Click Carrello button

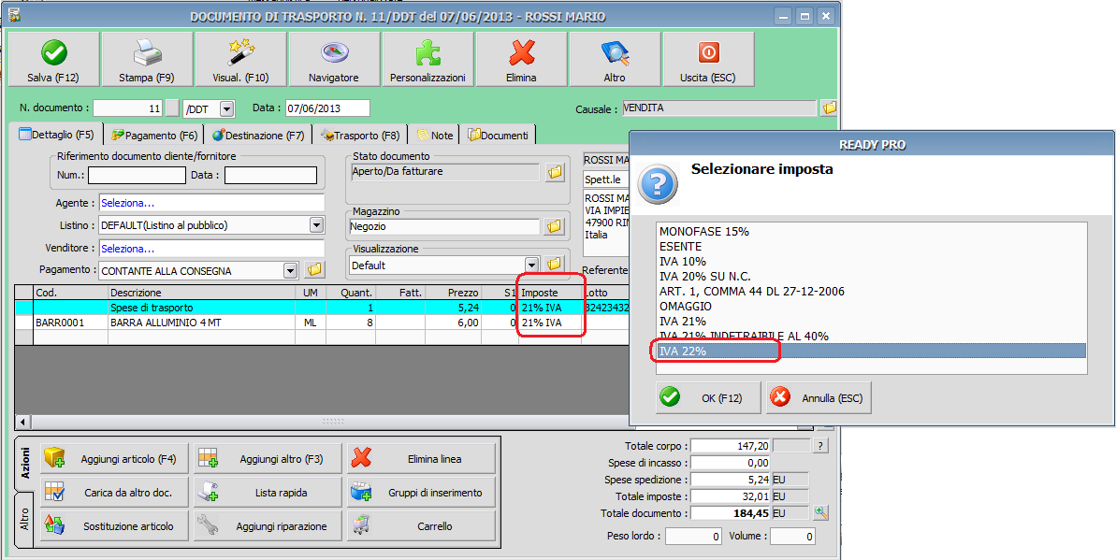pos(421,526)
